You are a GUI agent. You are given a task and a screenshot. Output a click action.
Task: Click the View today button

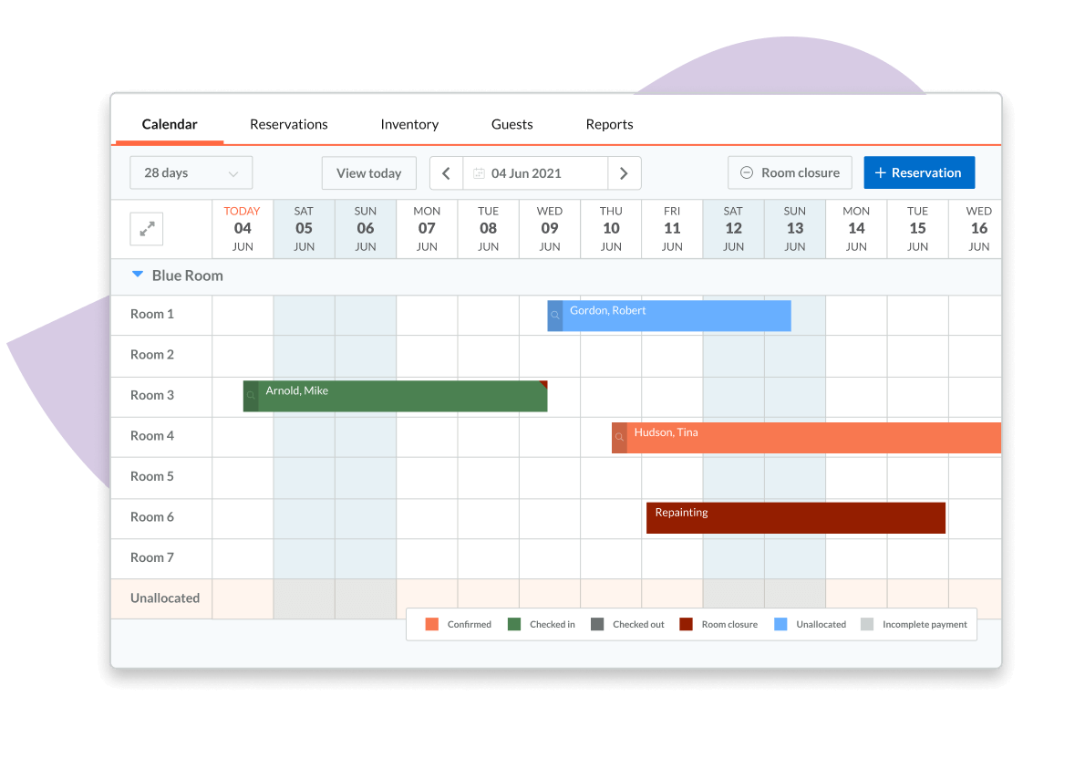[368, 173]
